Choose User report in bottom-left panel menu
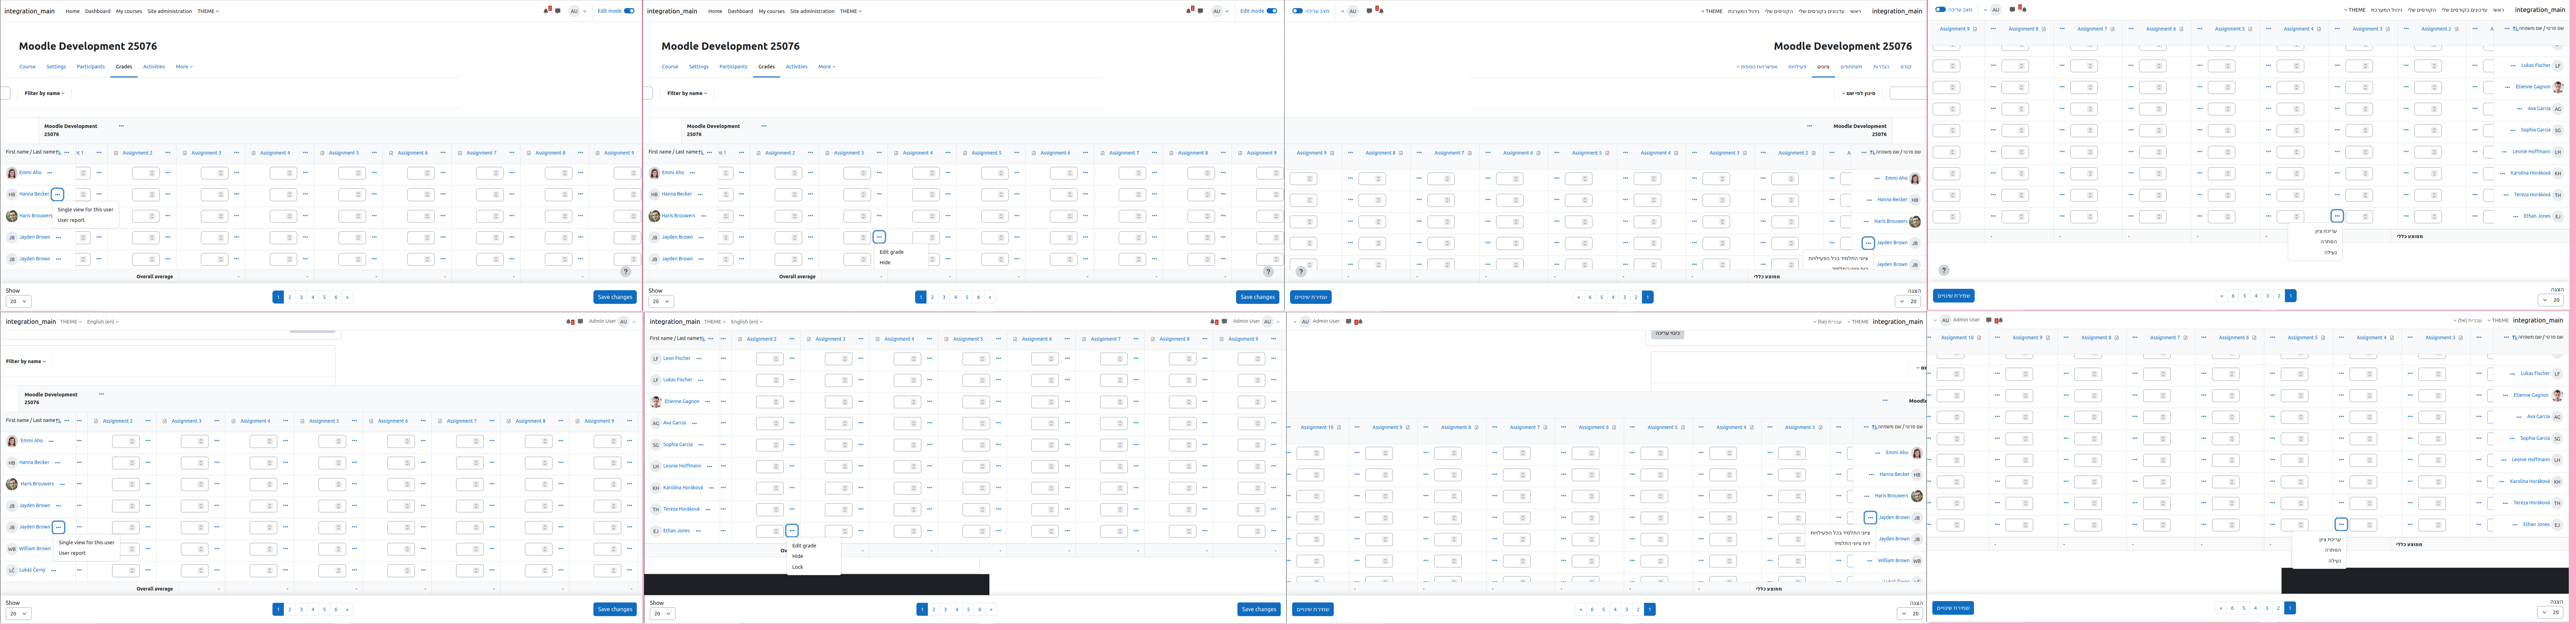 click(x=72, y=553)
